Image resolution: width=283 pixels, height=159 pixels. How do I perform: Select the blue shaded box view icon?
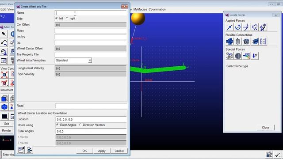4,98
